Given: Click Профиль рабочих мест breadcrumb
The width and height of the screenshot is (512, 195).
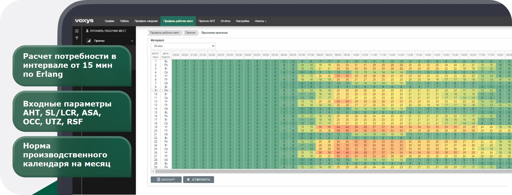Looking at the screenshot, I should pos(165,33).
